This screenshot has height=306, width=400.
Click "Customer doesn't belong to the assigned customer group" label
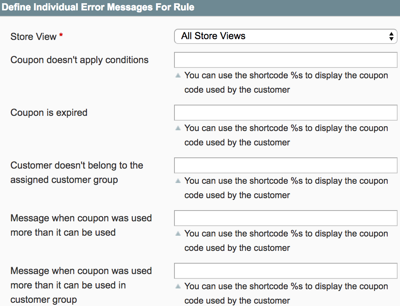pyautogui.click(x=77, y=173)
